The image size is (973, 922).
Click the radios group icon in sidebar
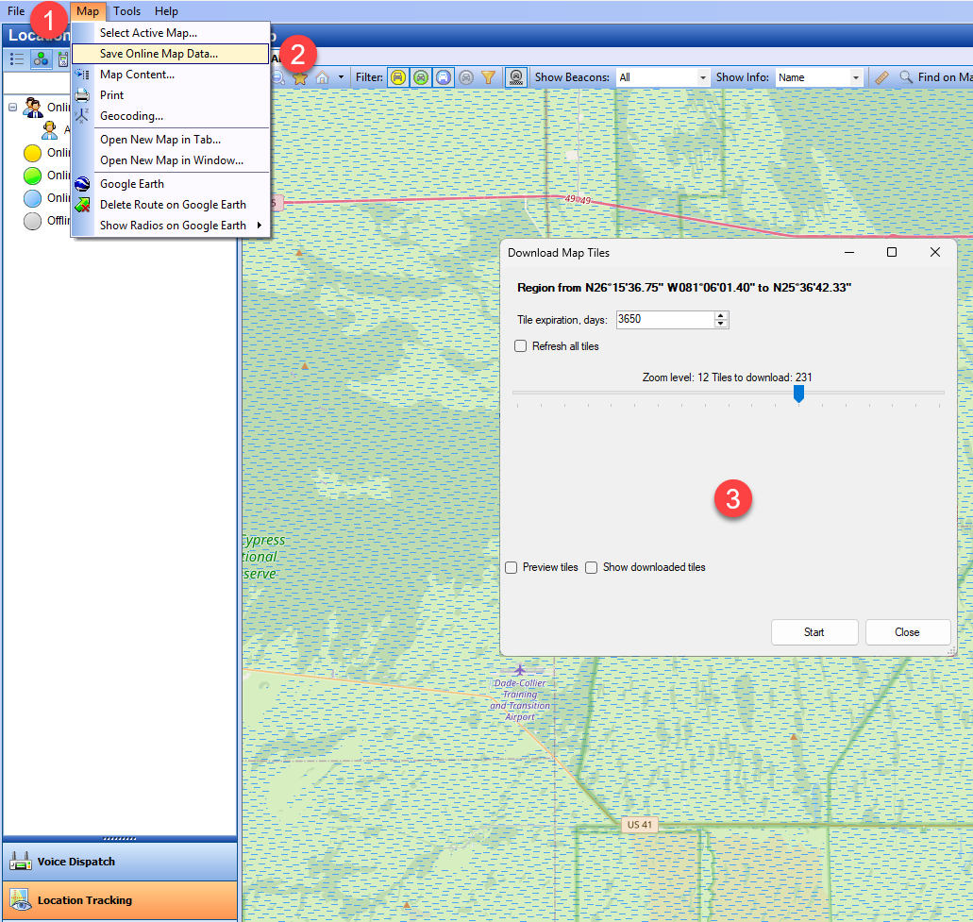(41, 59)
